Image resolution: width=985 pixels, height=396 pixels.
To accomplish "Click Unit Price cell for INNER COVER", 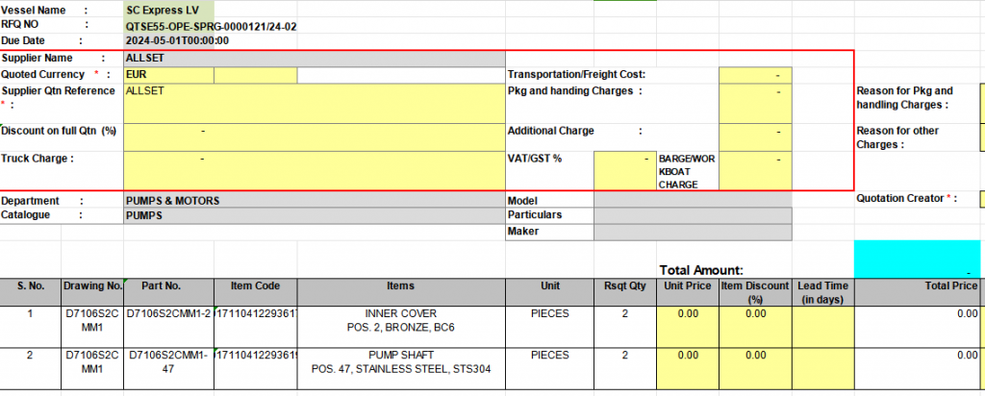I will [686, 326].
